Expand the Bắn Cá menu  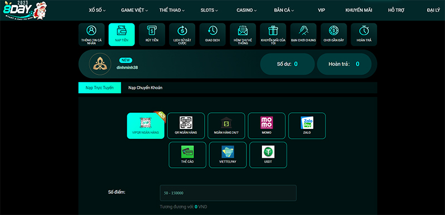(x=284, y=10)
